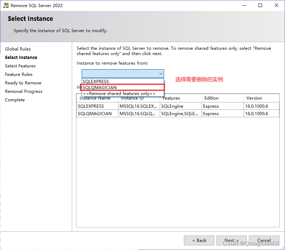
Task: Select the Global Rules step
Action: point(18,49)
